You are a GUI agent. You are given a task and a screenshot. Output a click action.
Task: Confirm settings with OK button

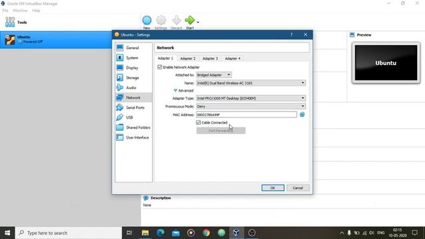[273, 188]
